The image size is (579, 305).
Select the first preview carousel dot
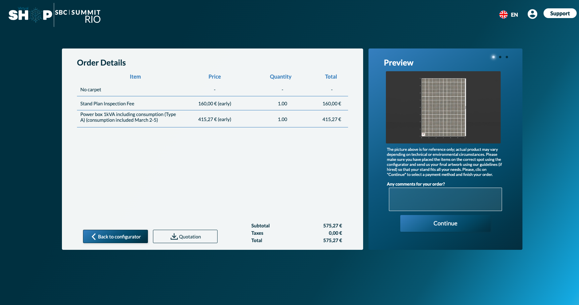(493, 57)
